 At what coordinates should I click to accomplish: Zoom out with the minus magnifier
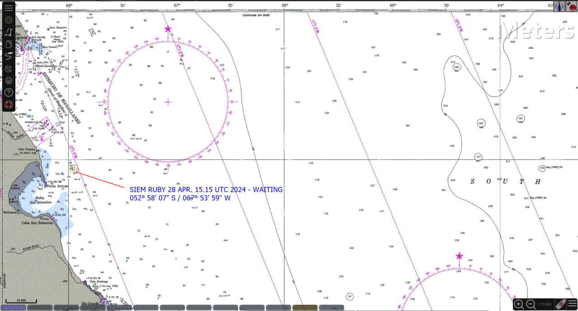pos(531,304)
